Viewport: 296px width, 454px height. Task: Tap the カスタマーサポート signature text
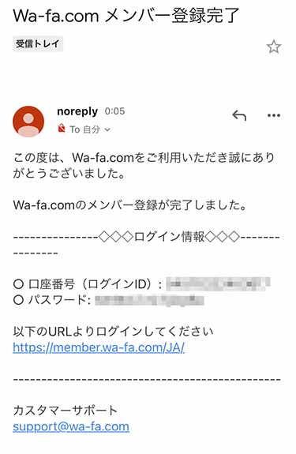(x=65, y=411)
